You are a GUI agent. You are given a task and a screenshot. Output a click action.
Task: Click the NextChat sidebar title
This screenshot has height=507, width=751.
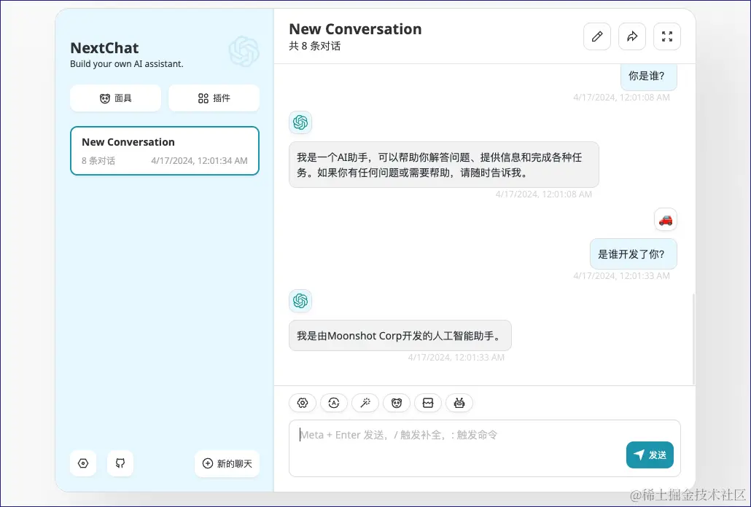point(104,48)
